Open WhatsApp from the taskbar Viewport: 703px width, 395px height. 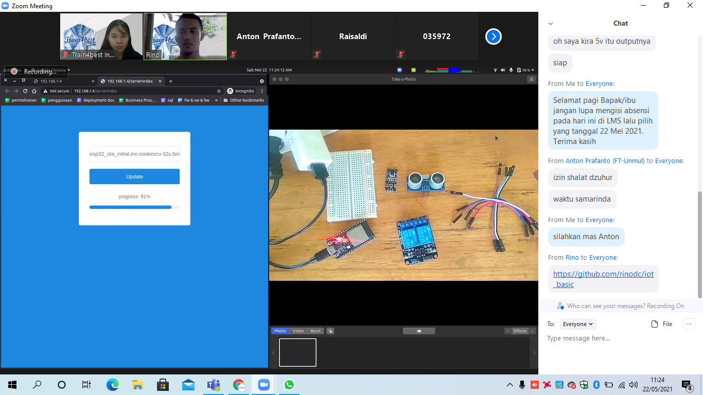[x=289, y=385]
